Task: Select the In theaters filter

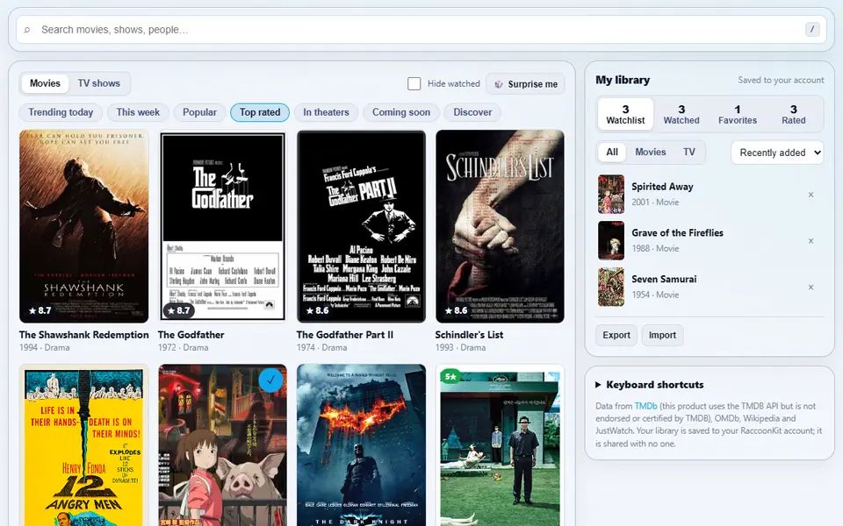Action: (x=326, y=112)
